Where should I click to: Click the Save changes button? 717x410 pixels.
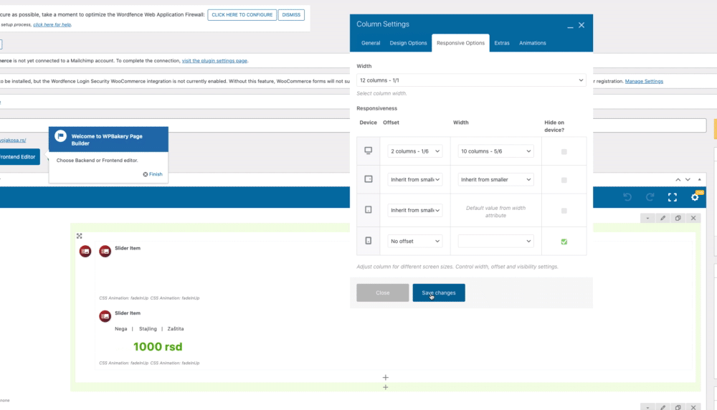pos(439,292)
